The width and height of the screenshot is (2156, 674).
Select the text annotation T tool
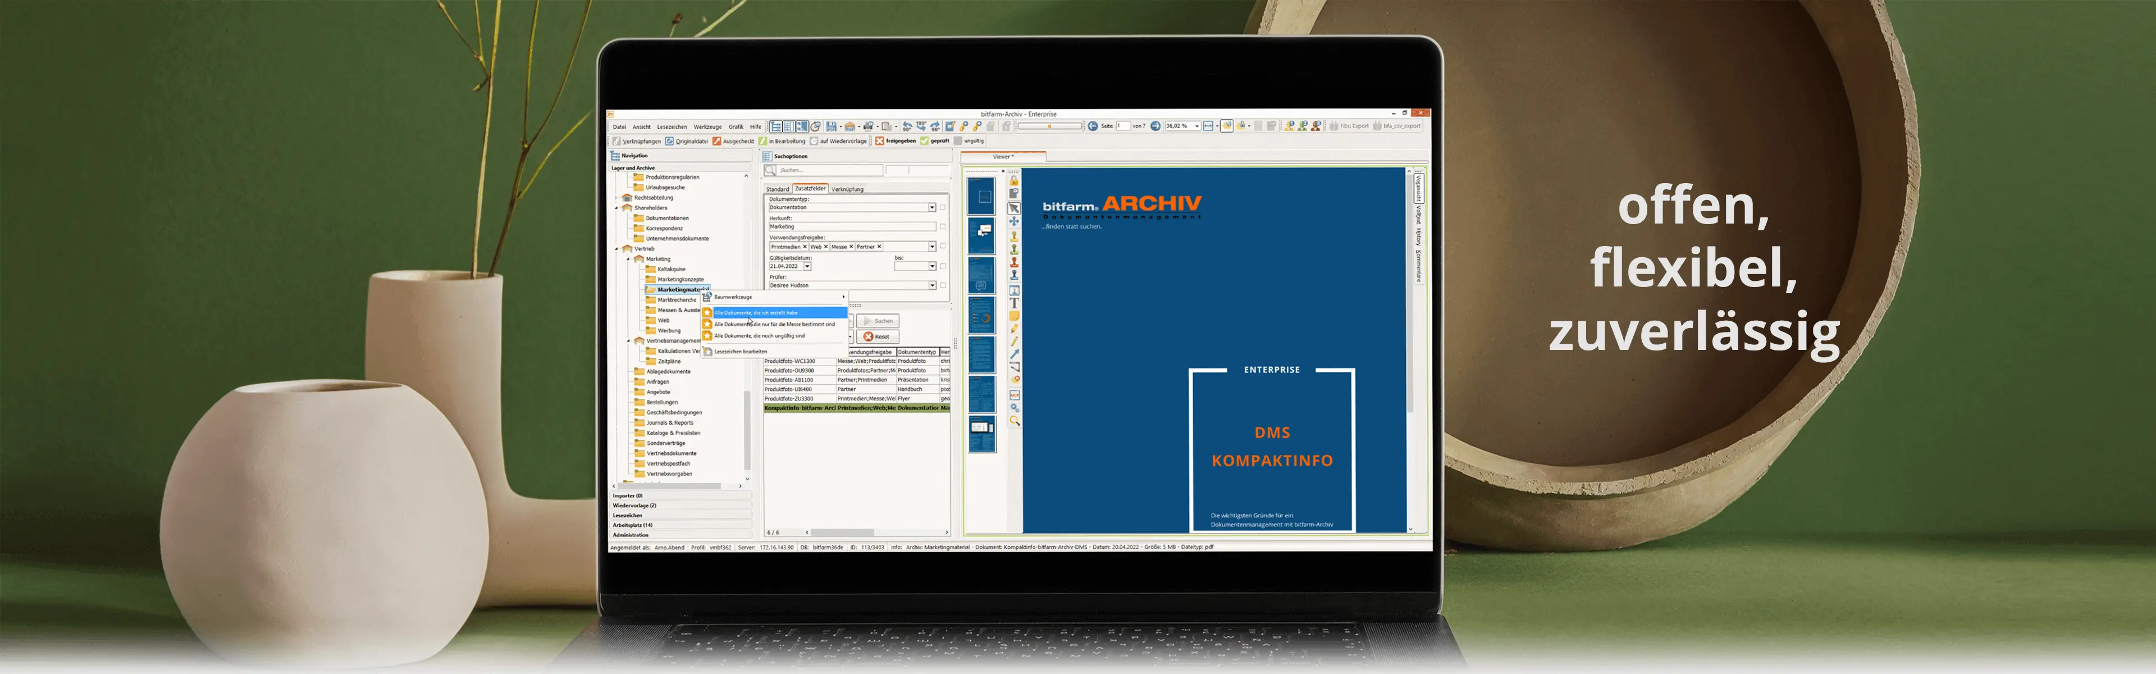click(1013, 303)
